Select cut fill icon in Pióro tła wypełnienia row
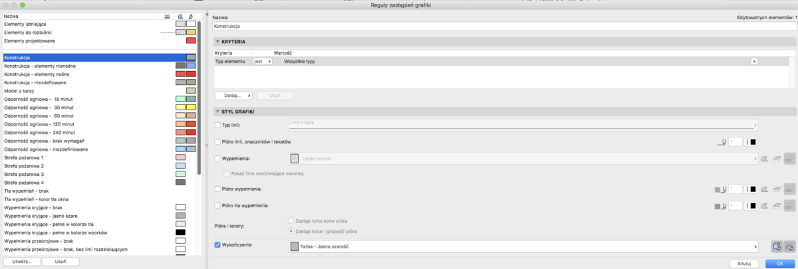The width and height of the screenshot is (798, 269). (765, 207)
